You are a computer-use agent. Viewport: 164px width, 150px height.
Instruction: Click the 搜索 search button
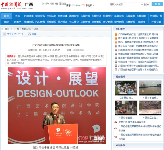click(x=157, y=4)
